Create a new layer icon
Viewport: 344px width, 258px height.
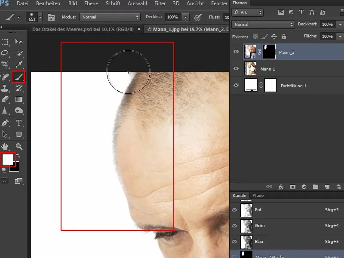point(327,187)
